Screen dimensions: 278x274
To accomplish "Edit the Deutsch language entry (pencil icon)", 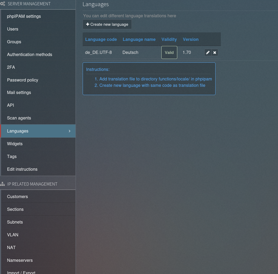I will 208,53.
